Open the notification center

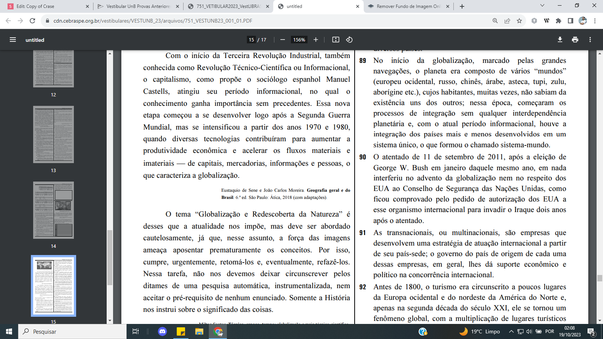591,331
